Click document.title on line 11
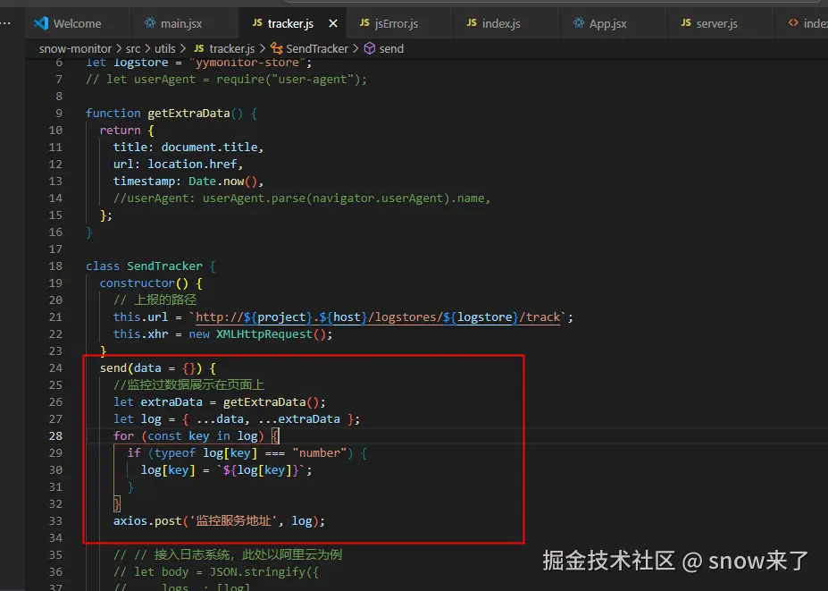Screen dimensions: 828x591 (x=210, y=147)
